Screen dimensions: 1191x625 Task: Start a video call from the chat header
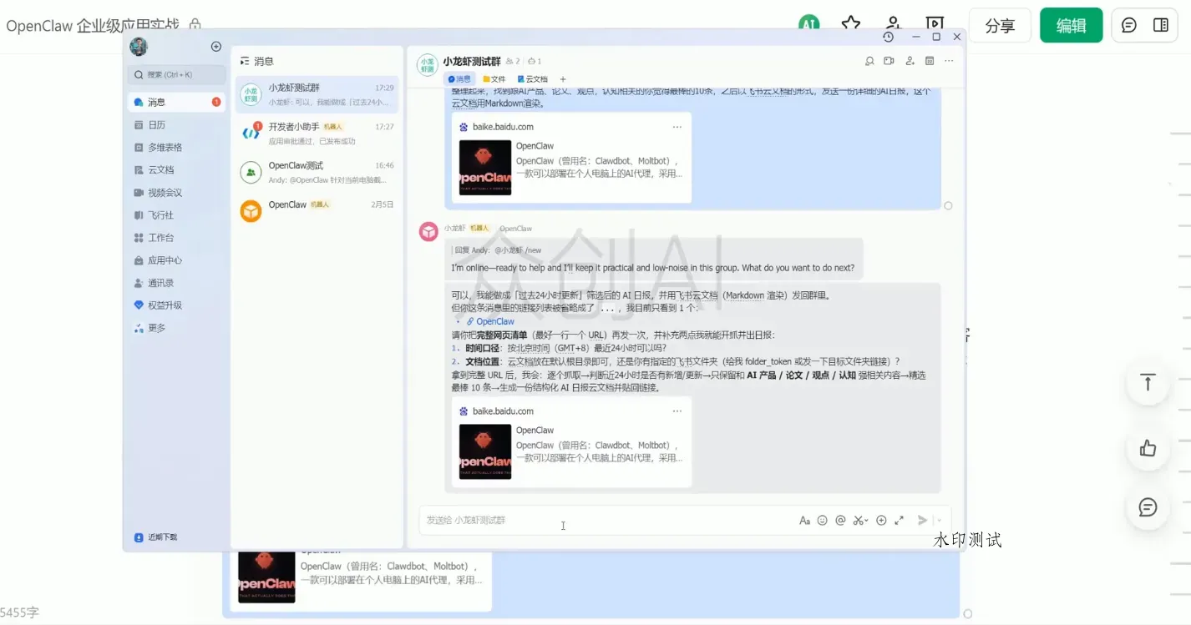pyautogui.click(x=888, y=61)
